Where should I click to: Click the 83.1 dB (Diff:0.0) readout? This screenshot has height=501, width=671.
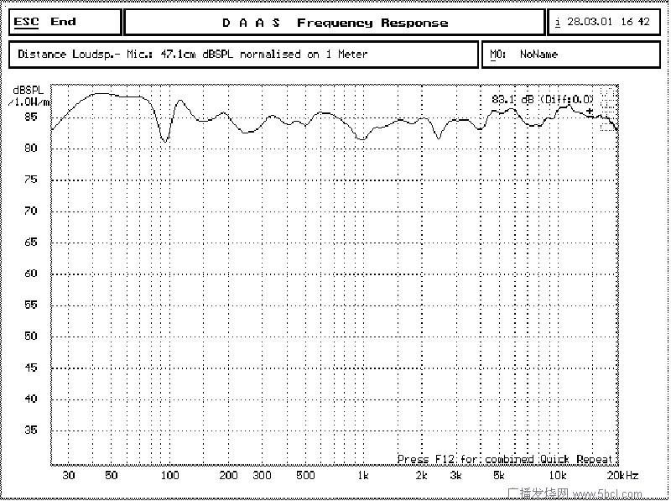(x=542, y=99)
